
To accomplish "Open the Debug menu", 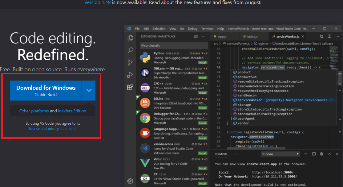I will (x=192, y=29).
